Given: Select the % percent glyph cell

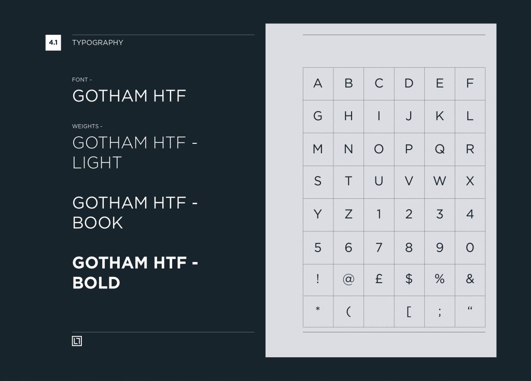Looking at the screenshot, I should click(440, 279).
